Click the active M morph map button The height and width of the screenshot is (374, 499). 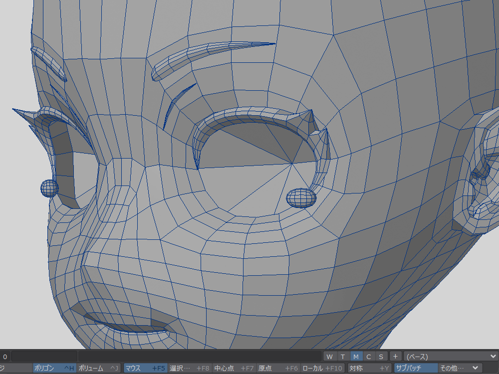355,357
